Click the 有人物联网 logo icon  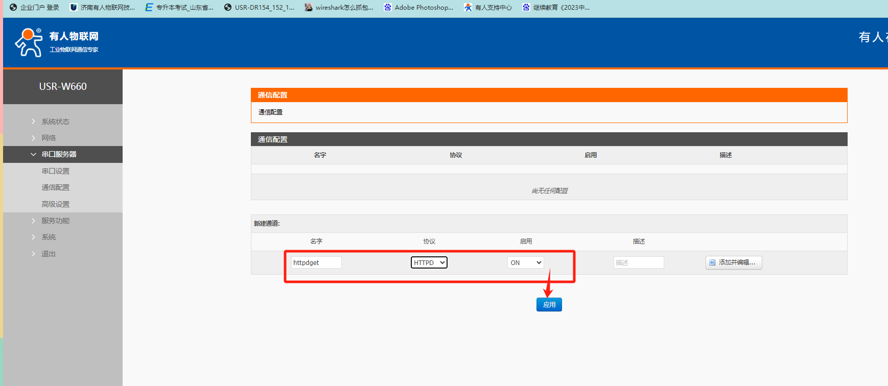point(29,42)
